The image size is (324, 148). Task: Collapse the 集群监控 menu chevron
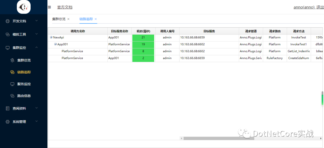[37, 47]
